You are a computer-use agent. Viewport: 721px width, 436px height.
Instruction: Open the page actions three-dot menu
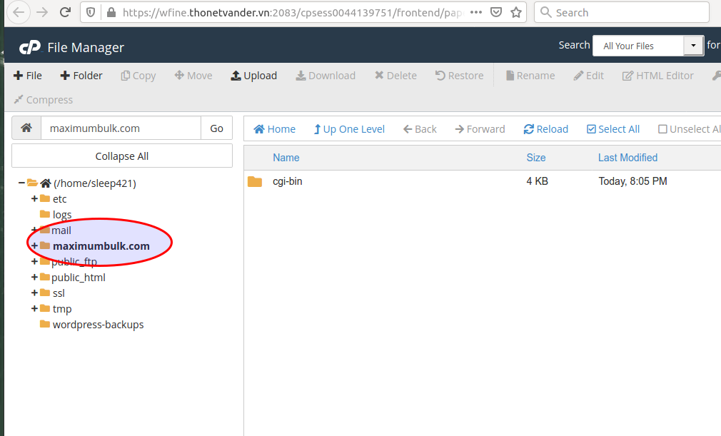click(476, 12)
